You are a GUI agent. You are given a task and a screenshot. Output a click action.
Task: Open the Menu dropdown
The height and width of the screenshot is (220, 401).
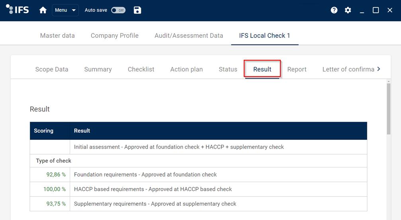coord(65,10)
